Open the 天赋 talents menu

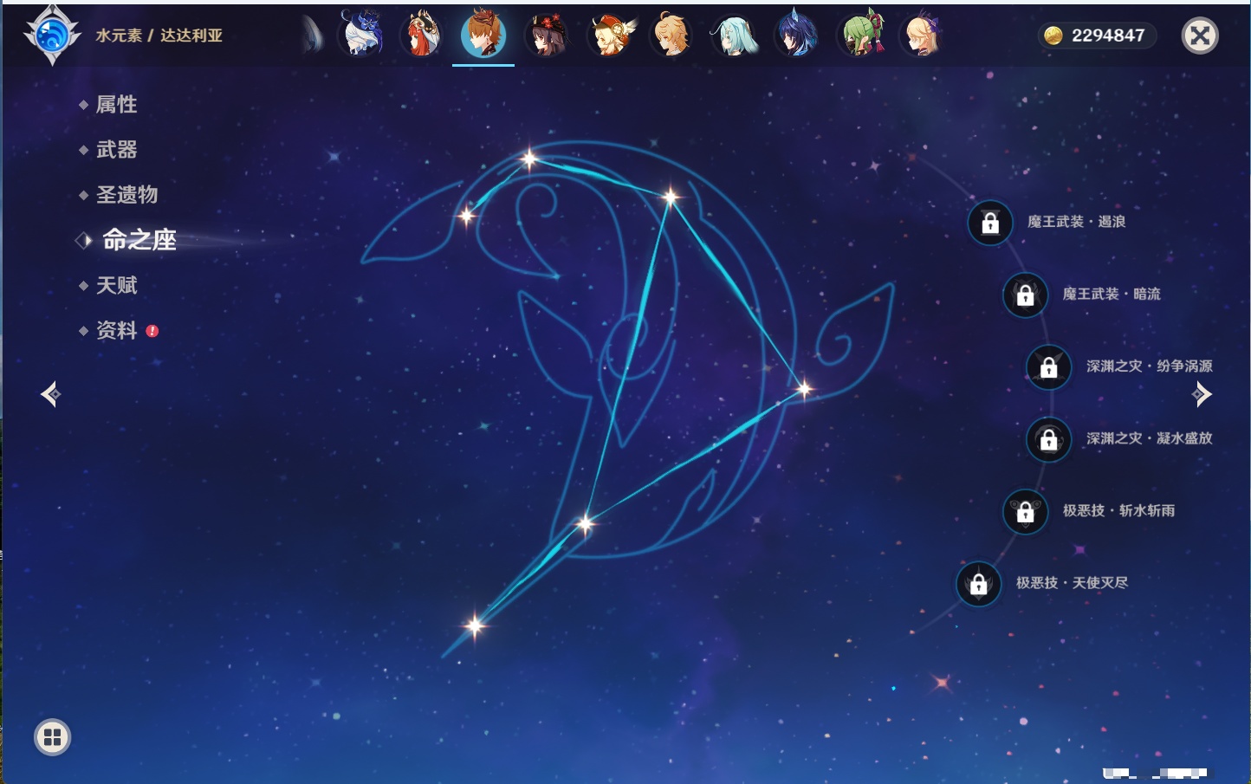click(117, 285)
